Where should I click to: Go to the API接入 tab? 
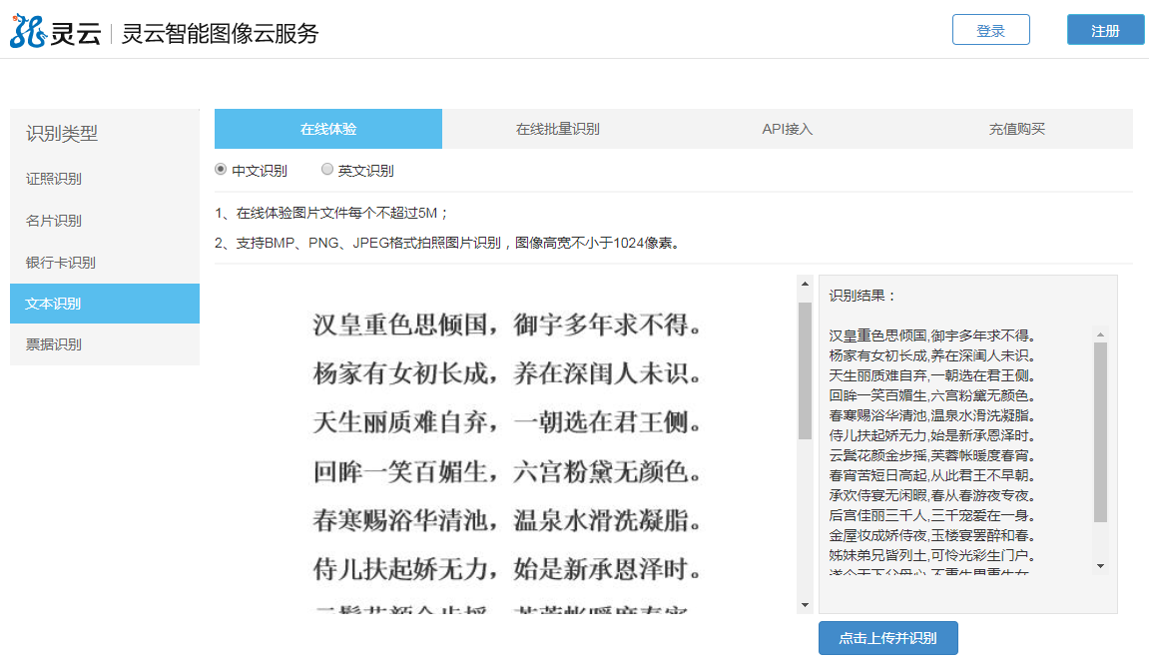click(x=788, y=129)
